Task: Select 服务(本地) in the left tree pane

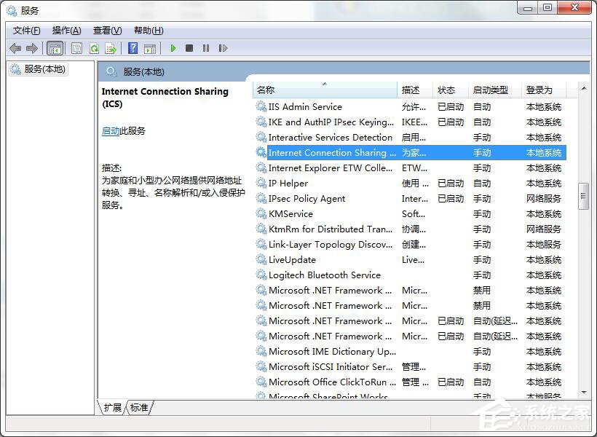Action: pyautogui.click(x=41, y=69)
